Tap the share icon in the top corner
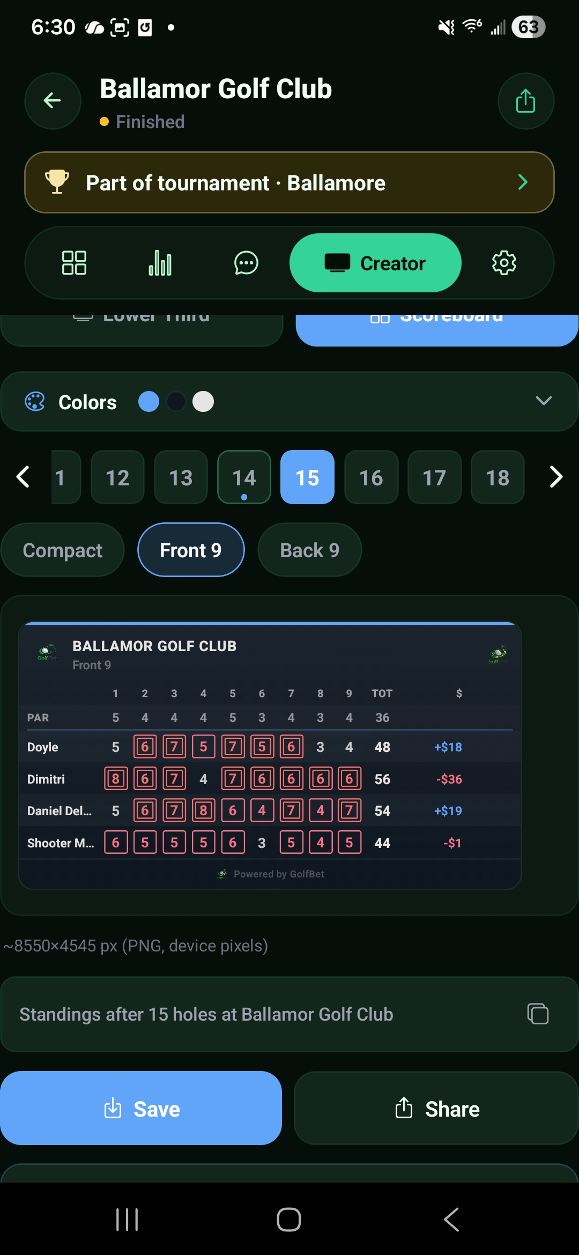Image resolution: width=579 pixels, height=1255 pixels. tap(526, 101)
